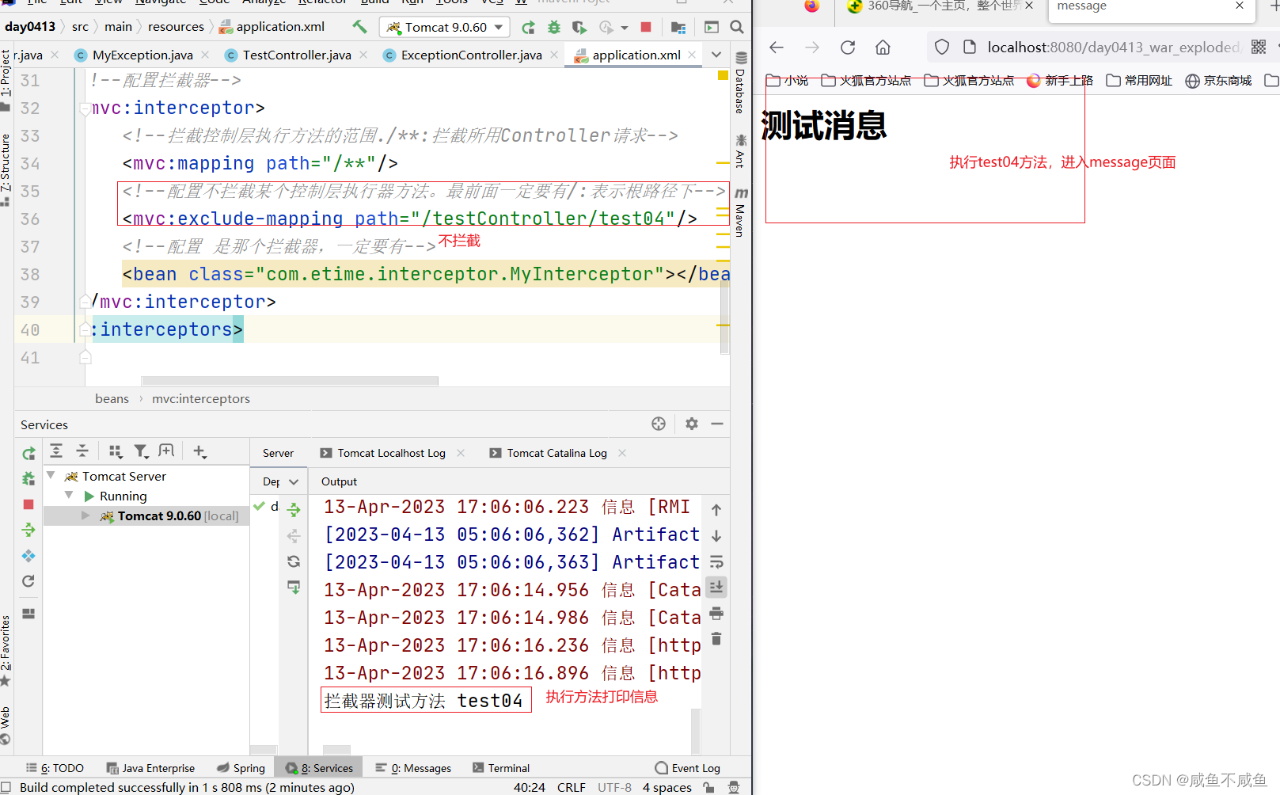Click the Build project hammer icon
Viewport: 1280px width, 795px height.
359,27
